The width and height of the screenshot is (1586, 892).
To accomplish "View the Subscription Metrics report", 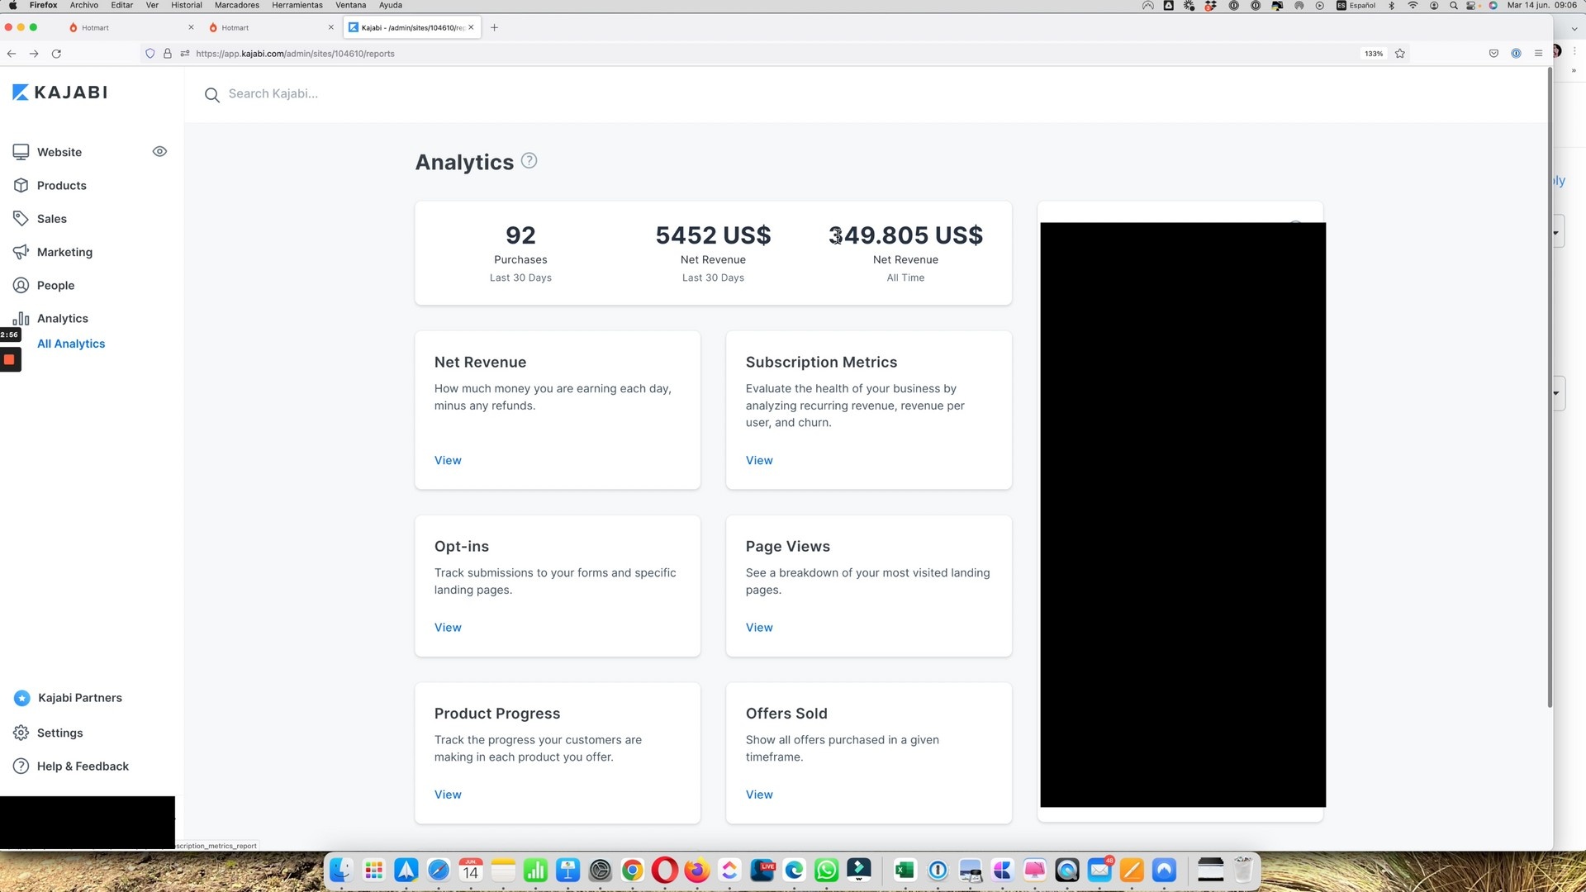I will [758, 460].
